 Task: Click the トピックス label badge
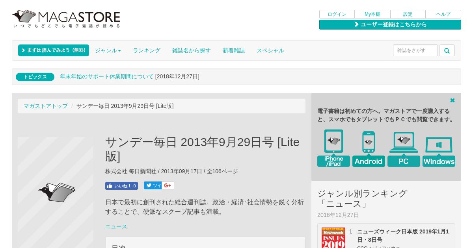(x=35, y=77)
